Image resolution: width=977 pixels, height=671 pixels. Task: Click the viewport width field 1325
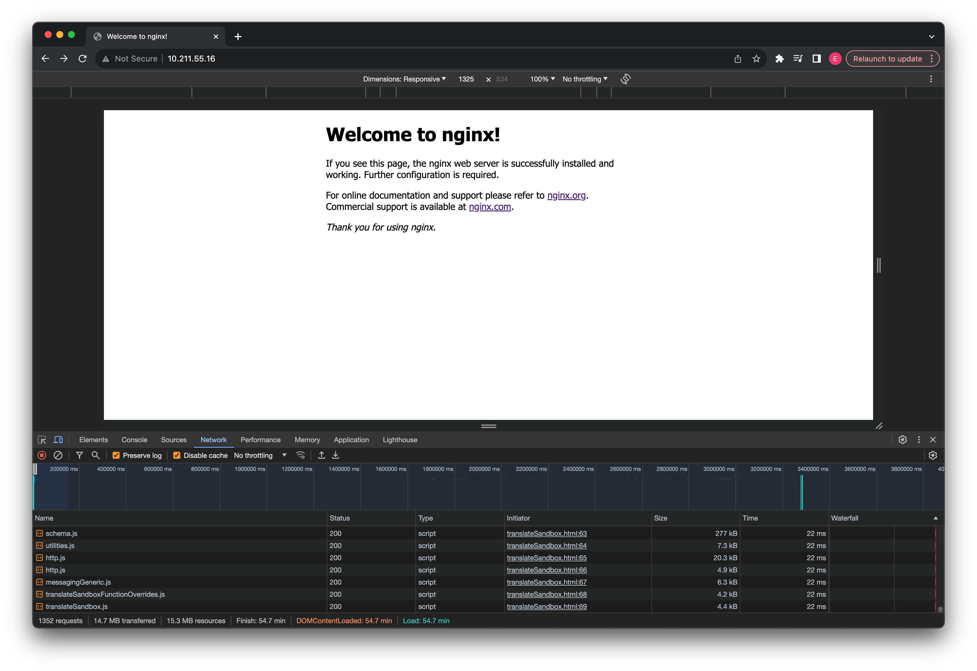coord(466,79)
